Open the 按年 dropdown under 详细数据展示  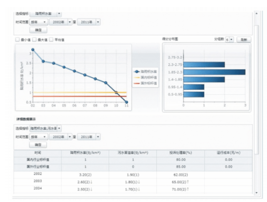(38, 137)
